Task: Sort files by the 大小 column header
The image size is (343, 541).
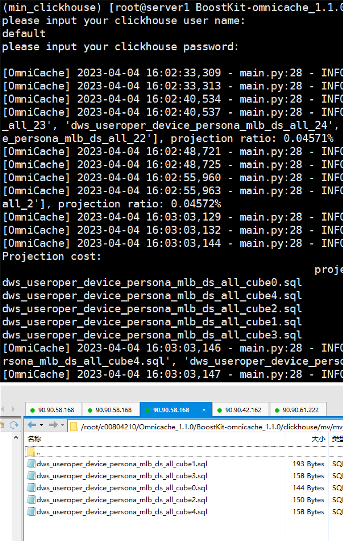Action: pyautogui.click(x=318, y=439)
